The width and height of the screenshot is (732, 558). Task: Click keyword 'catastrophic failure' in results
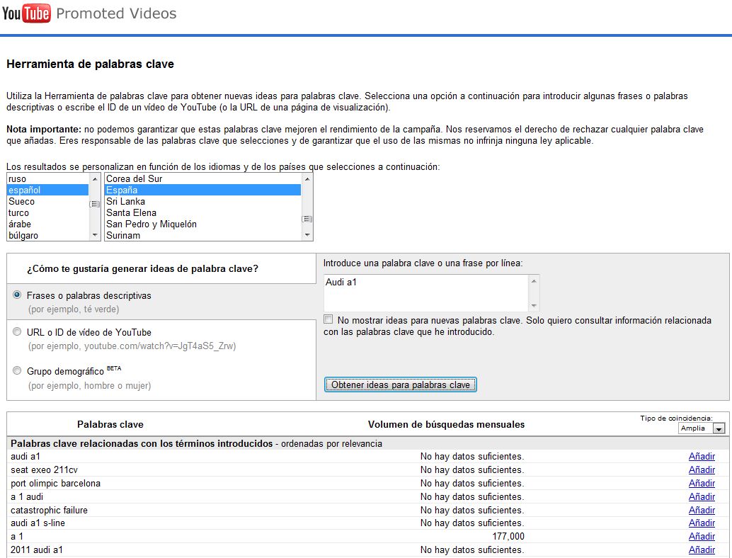(x=49, y=511)
